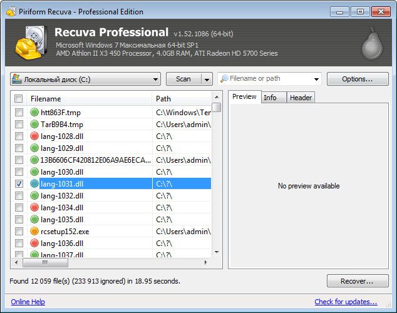The height and width of the screenshot is (313, 397).
Task: Check the box for lang-1035.dll
Action: [x=19, y=219]
